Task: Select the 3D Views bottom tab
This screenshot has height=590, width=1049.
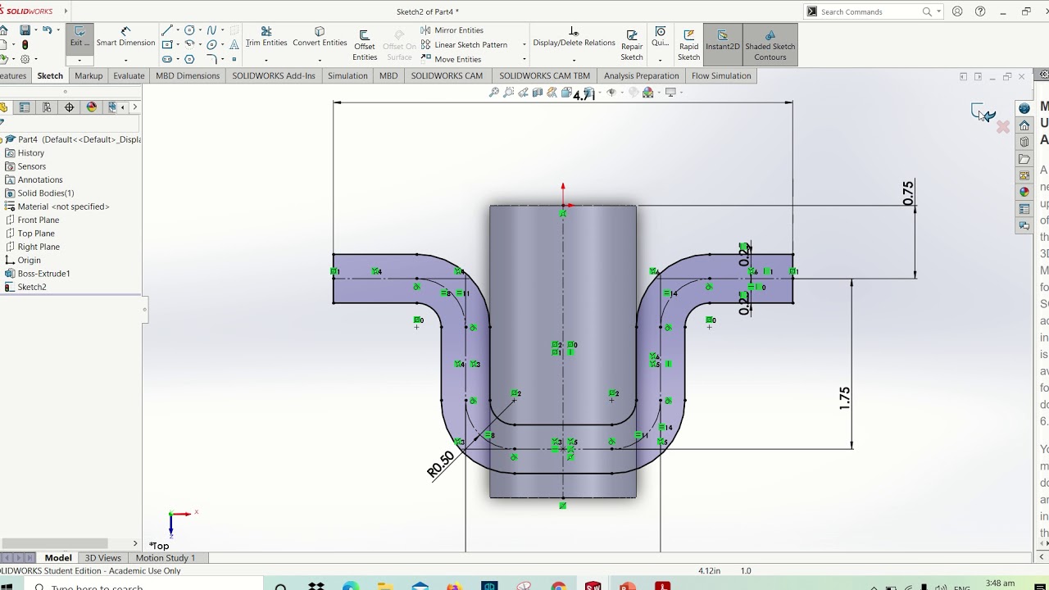Action: pyautogui.click(x=103, y=558)
